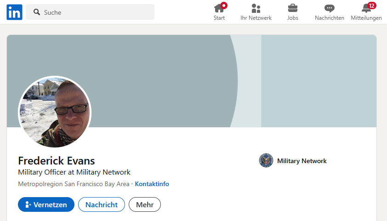
Task: Click the Military Network emblem logo
Action: click(x=266, y=160)
